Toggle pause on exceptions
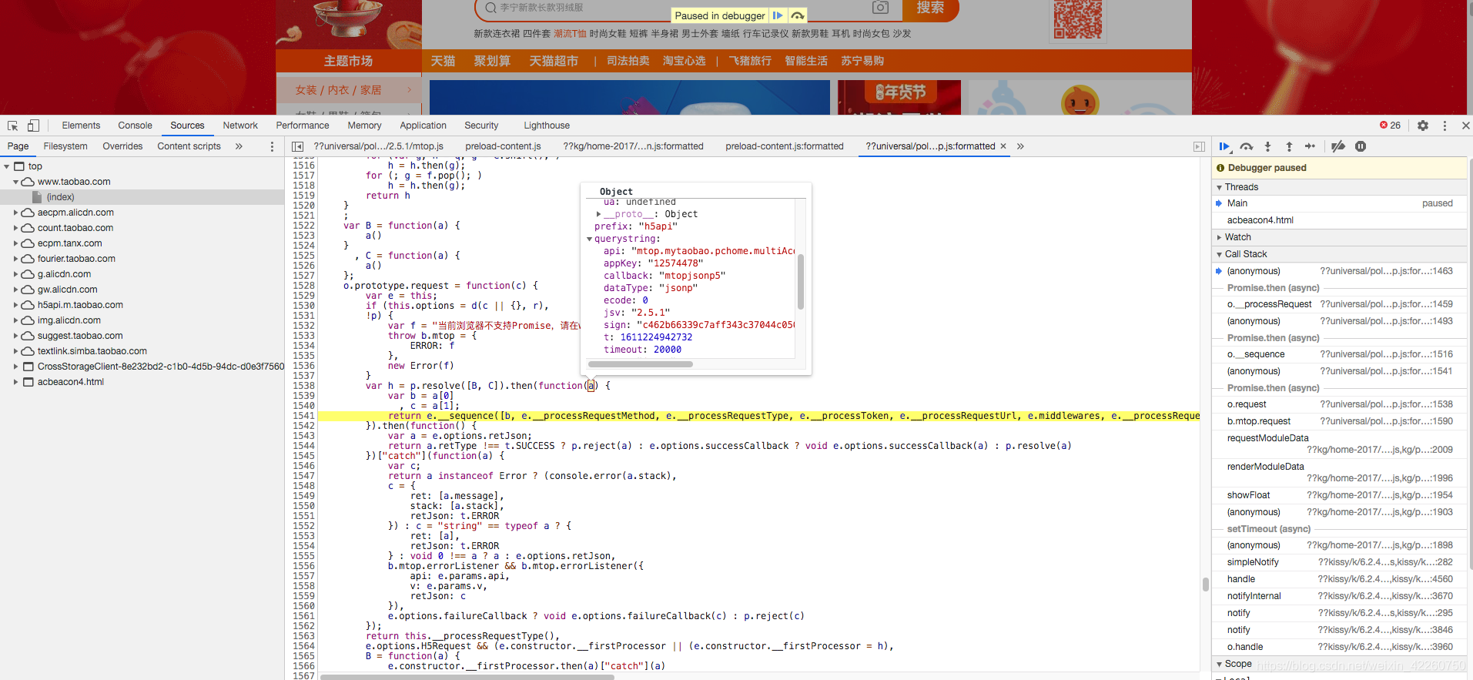 [1361, 146]
